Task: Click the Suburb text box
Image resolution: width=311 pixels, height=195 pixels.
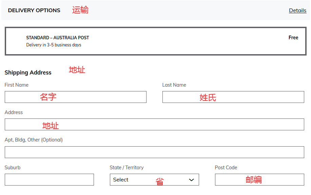Action: pyautogui.click(x=49, y=179)
